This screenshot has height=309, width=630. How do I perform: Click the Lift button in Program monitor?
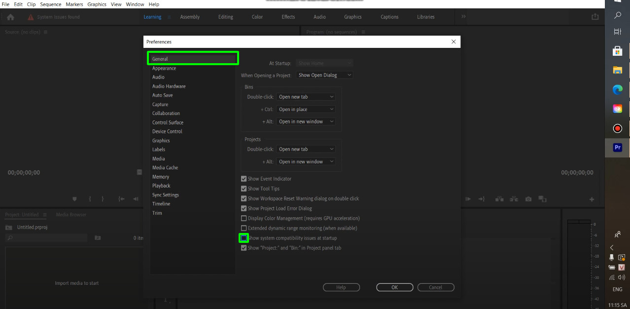(x=499, y=199)
